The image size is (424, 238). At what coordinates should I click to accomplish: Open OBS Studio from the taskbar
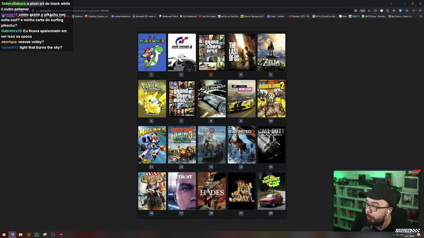point(53,235)
